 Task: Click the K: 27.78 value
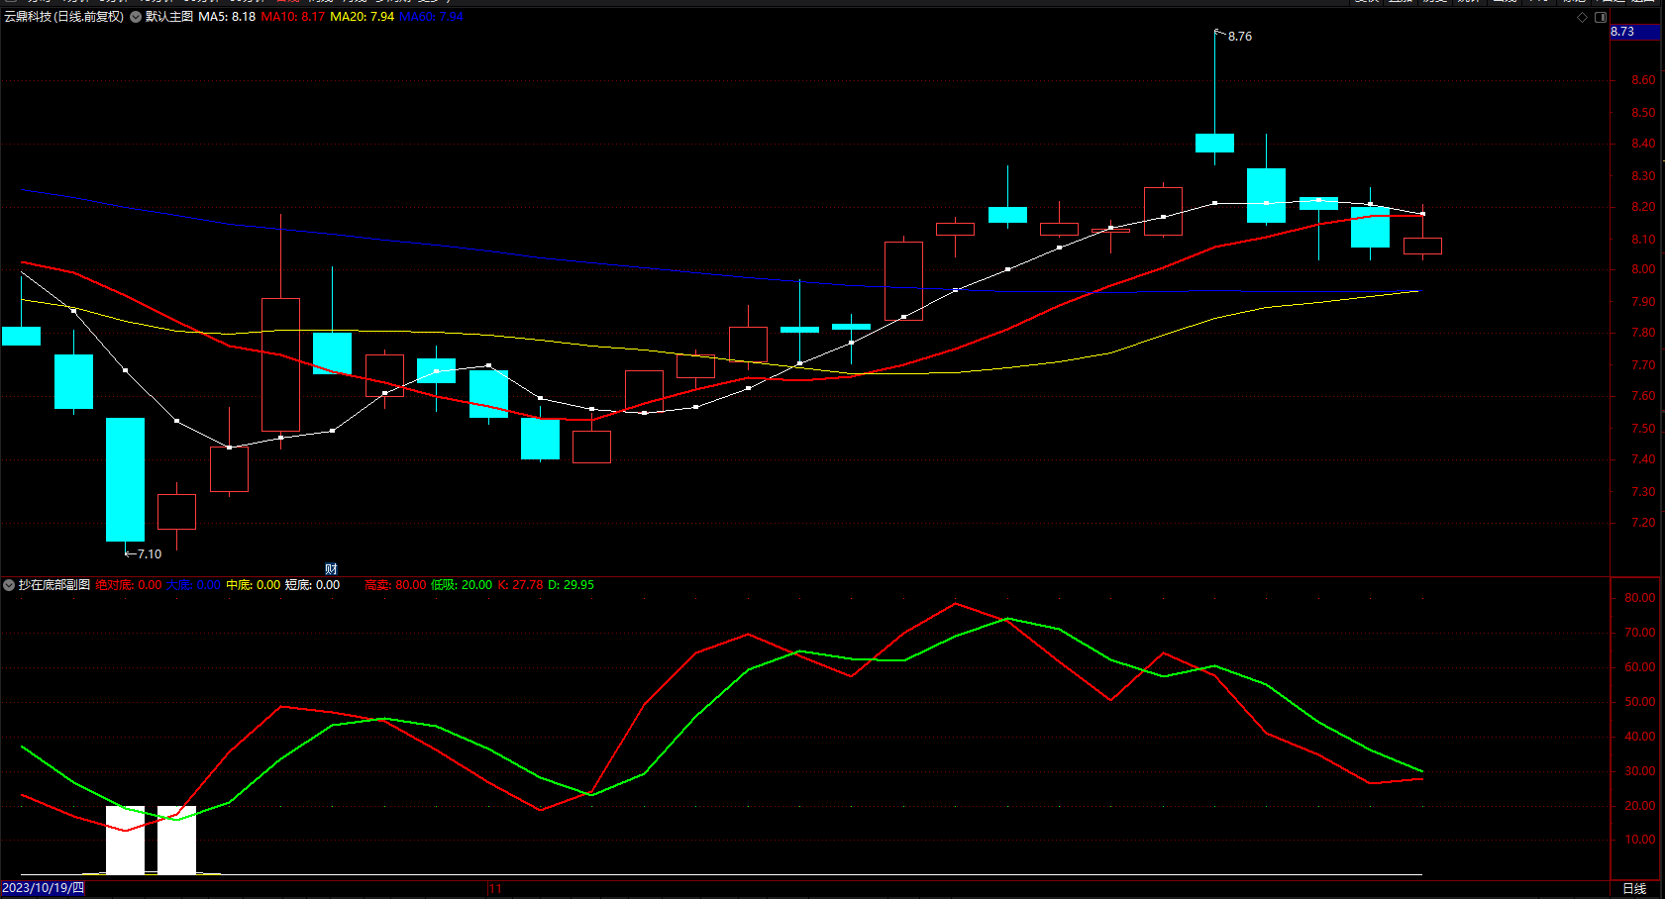point(521,585)
